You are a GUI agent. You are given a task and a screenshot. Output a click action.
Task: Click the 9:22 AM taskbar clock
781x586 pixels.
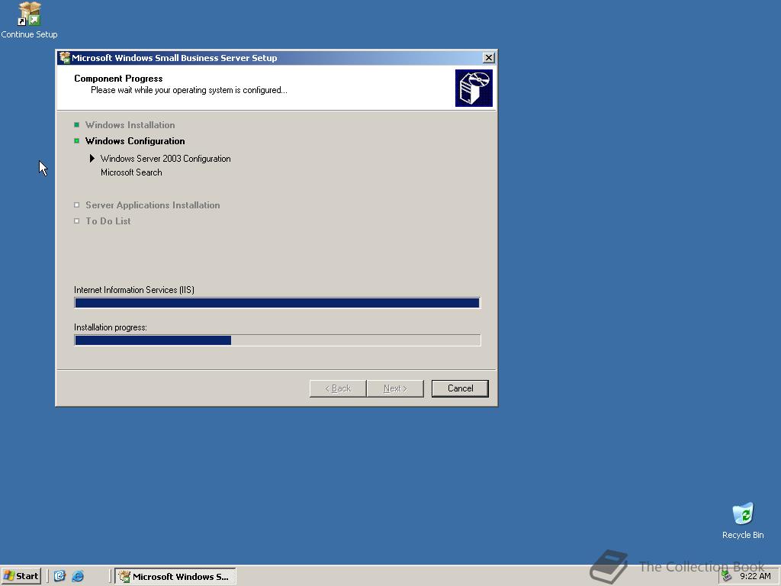coord(755,576)
